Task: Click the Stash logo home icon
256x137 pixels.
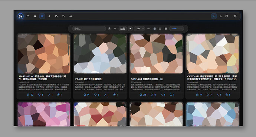Action: click(x=20, y=16)
